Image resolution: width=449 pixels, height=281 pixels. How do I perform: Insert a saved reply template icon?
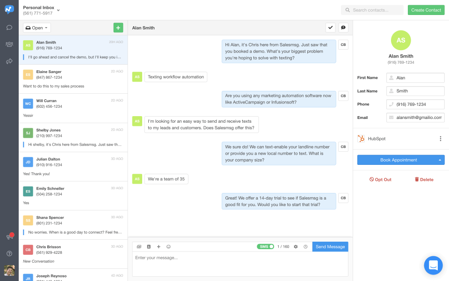(x=149, y=247)
